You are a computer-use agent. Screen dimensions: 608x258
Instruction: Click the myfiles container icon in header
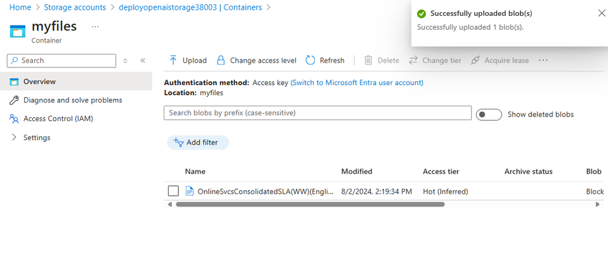[18, 31]
